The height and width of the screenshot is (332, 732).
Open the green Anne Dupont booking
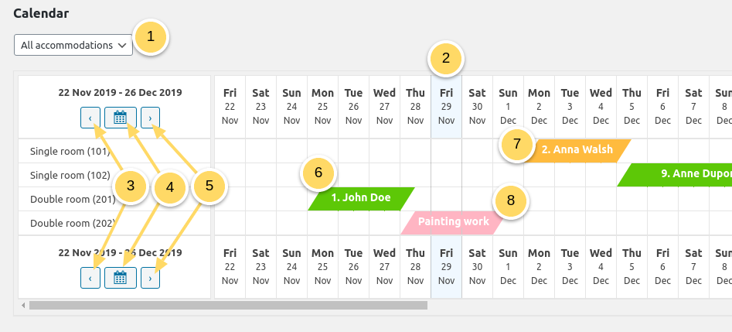point(680,174)
